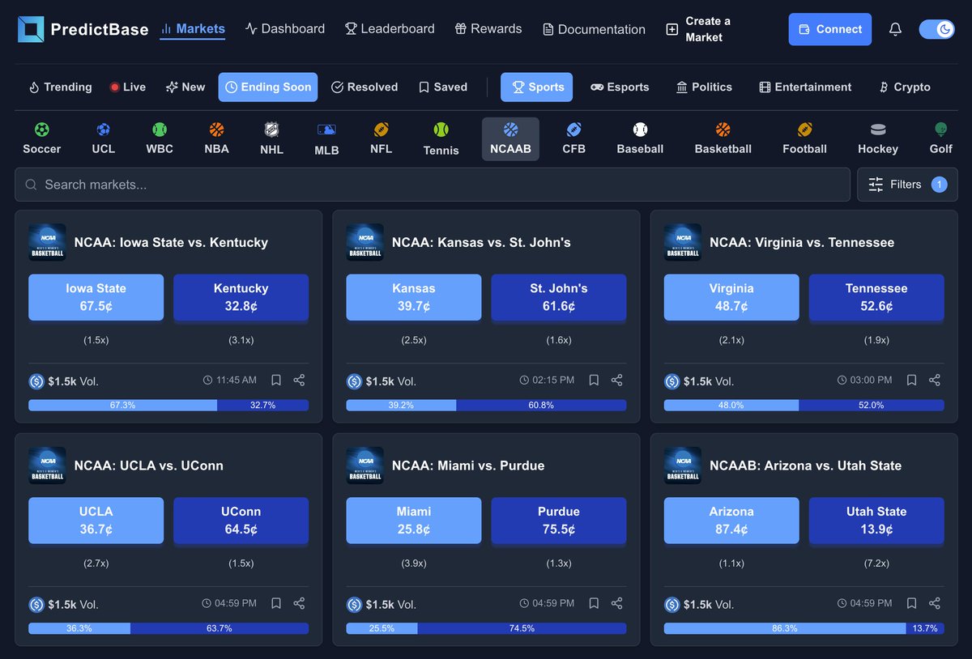Click the UConn 63.7% probability bar

coord(220,628)
